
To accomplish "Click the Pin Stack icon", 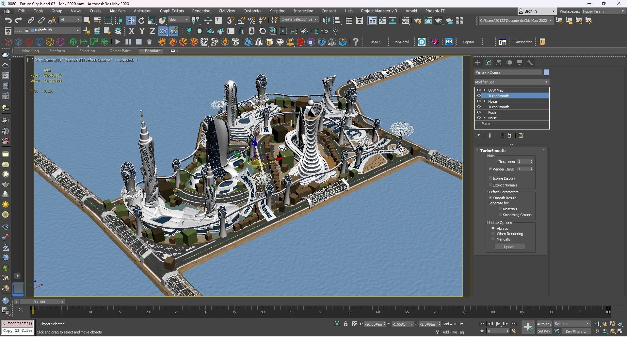I will point(478,135).
